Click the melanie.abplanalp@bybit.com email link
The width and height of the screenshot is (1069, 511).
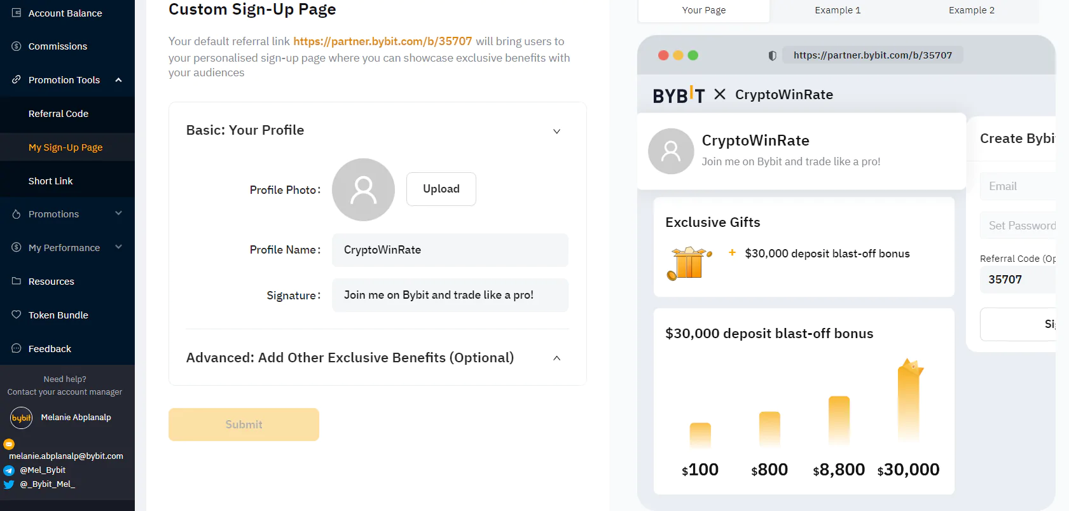coord(66,456)
